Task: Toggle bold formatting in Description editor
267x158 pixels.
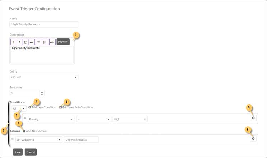Action: click(x=13, y=42)
